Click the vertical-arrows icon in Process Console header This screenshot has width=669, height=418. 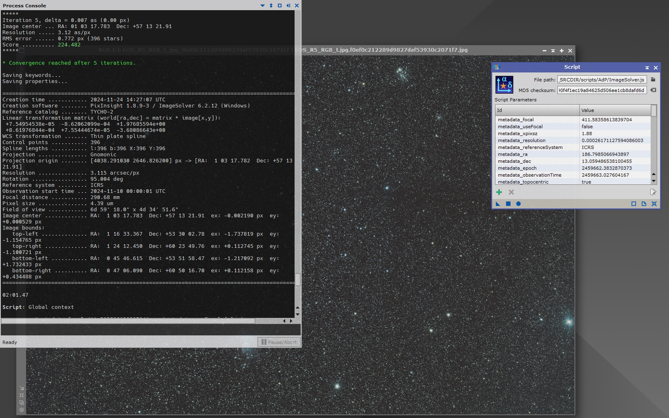pos(271,5)
